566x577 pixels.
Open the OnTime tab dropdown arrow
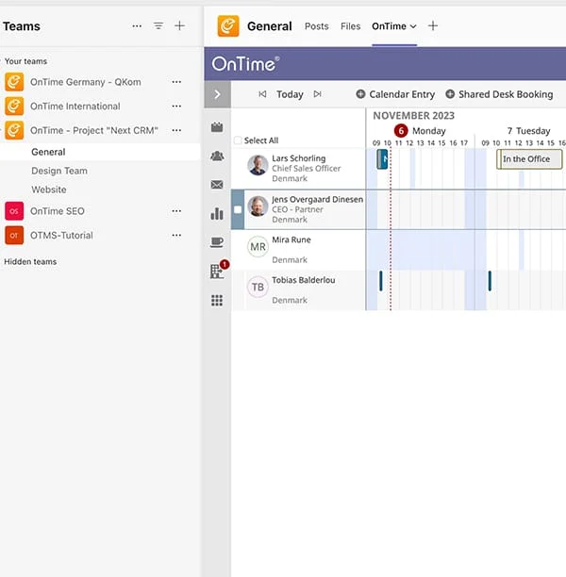click(x=413, y=26)
